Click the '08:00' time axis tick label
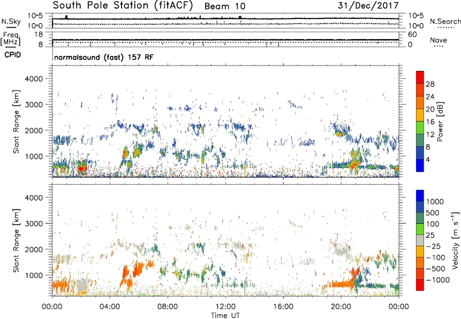This screenshot has height=319, width=461. click(x=168, y=307)
